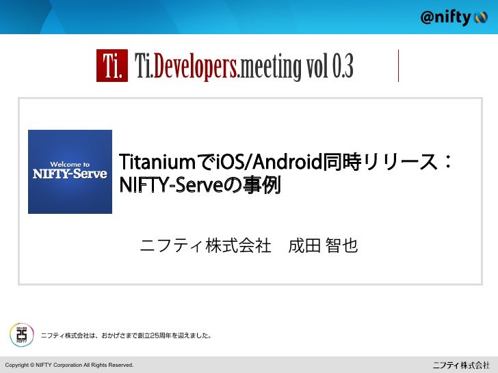Click the Copyright NIFTY Corporation footer text
498x373 pixels.
(x=69, y=365)
